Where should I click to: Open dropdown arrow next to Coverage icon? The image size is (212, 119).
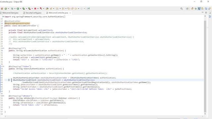click(x=26, y=9)
